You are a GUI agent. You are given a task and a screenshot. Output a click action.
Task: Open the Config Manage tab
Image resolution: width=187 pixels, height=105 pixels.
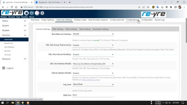pyautogui.click(x=133, y=20)
